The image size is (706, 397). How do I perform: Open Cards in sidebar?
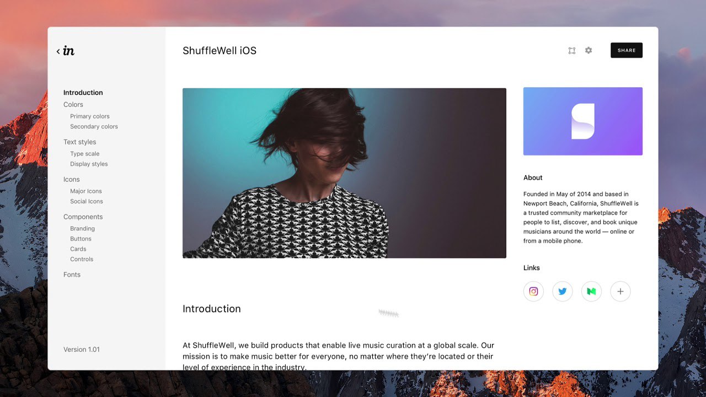[78, 249]
